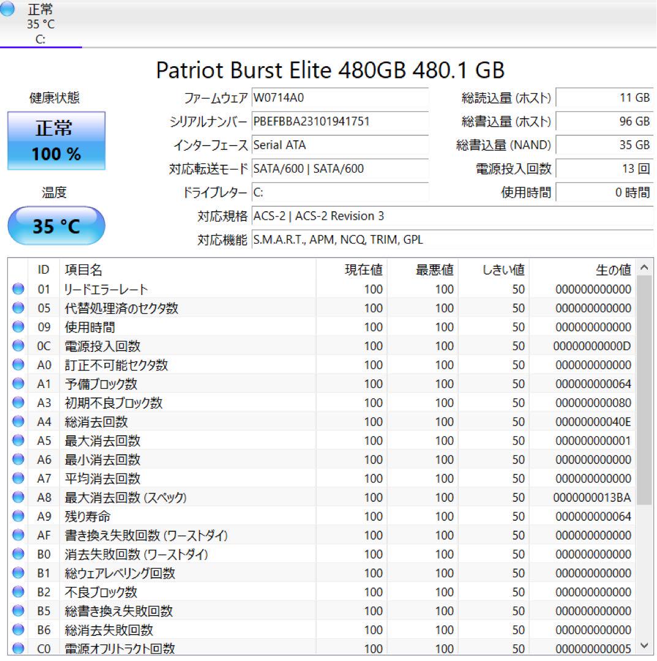The image size is (657, 661).
Task: Click the firmware field W0714A0
Action: (340, 98)
